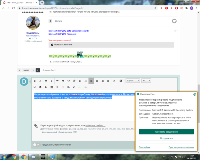Screen dimensions: 200x160
Task: Click выберите файлы link to attach files
Action: (95, 125)
